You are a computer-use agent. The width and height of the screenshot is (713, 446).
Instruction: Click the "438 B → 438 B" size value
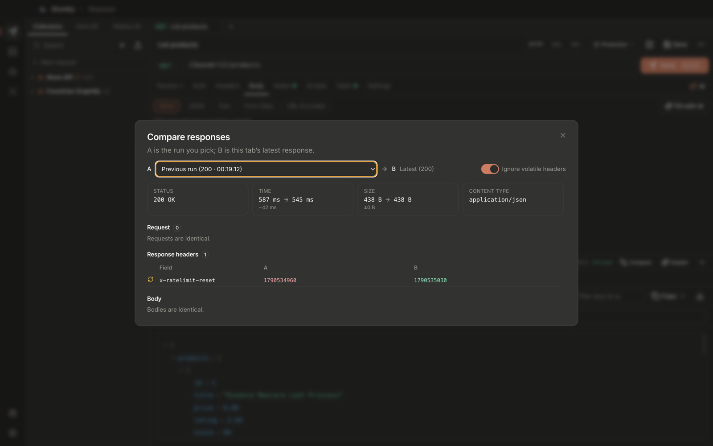tap(388, 200)
